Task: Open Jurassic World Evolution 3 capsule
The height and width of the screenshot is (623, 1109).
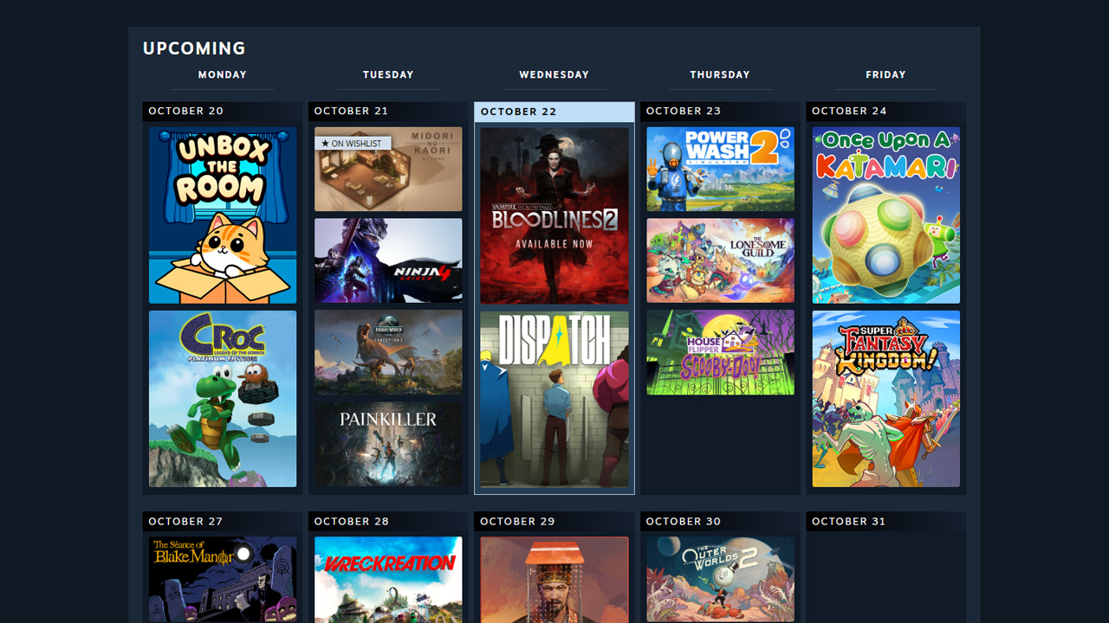Action: 388,352
